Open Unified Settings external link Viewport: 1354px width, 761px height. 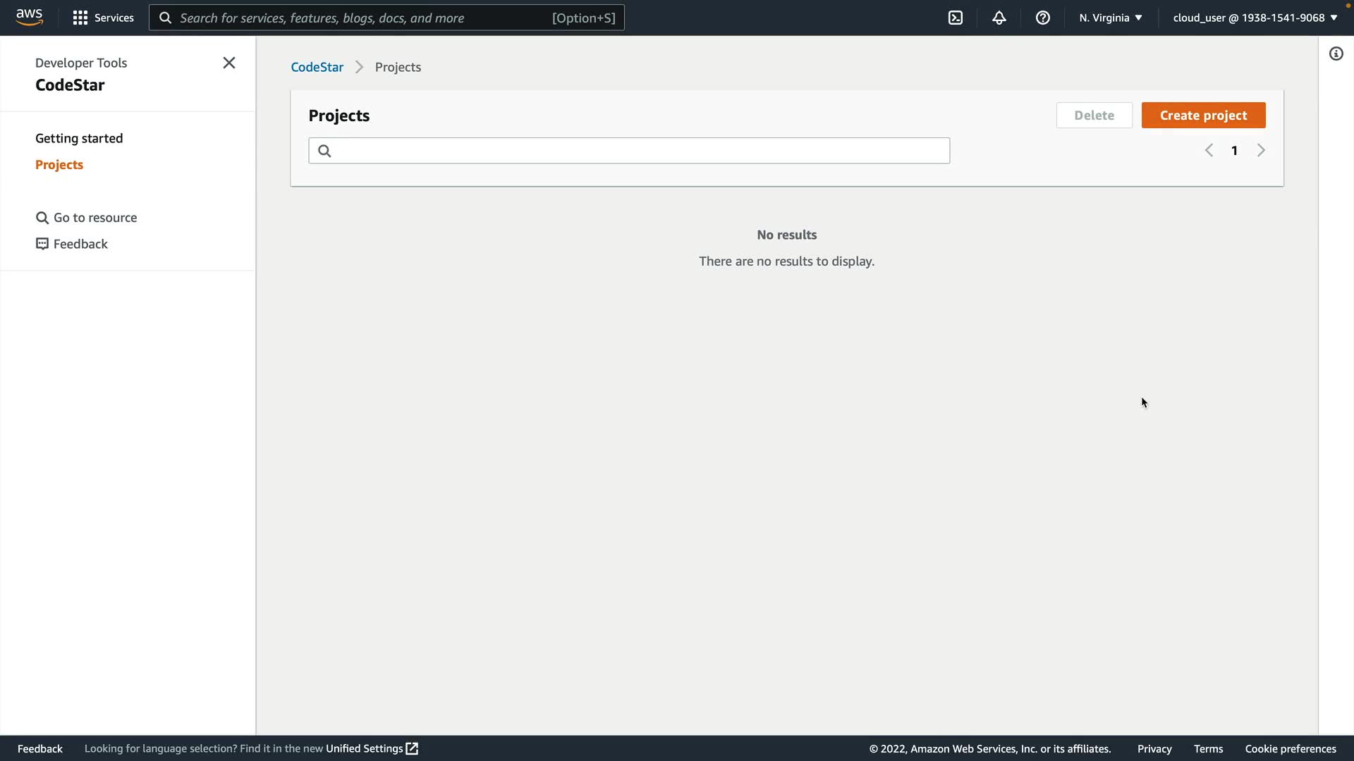coord(372,748)
